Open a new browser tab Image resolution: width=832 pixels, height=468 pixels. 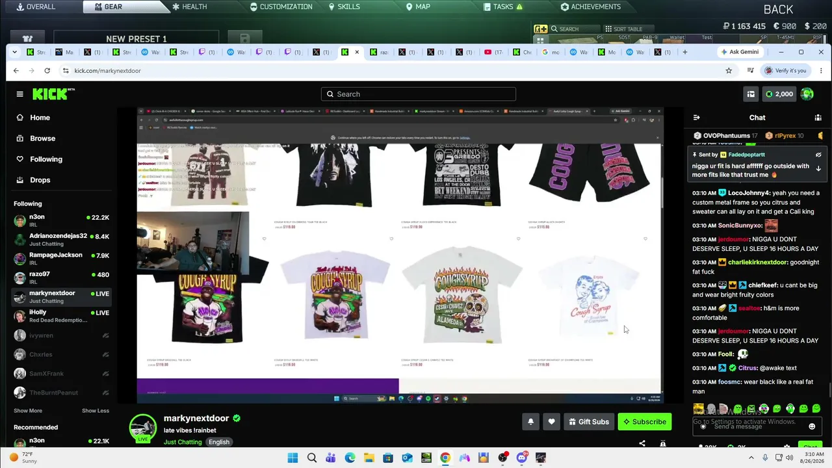click(684, 52)
